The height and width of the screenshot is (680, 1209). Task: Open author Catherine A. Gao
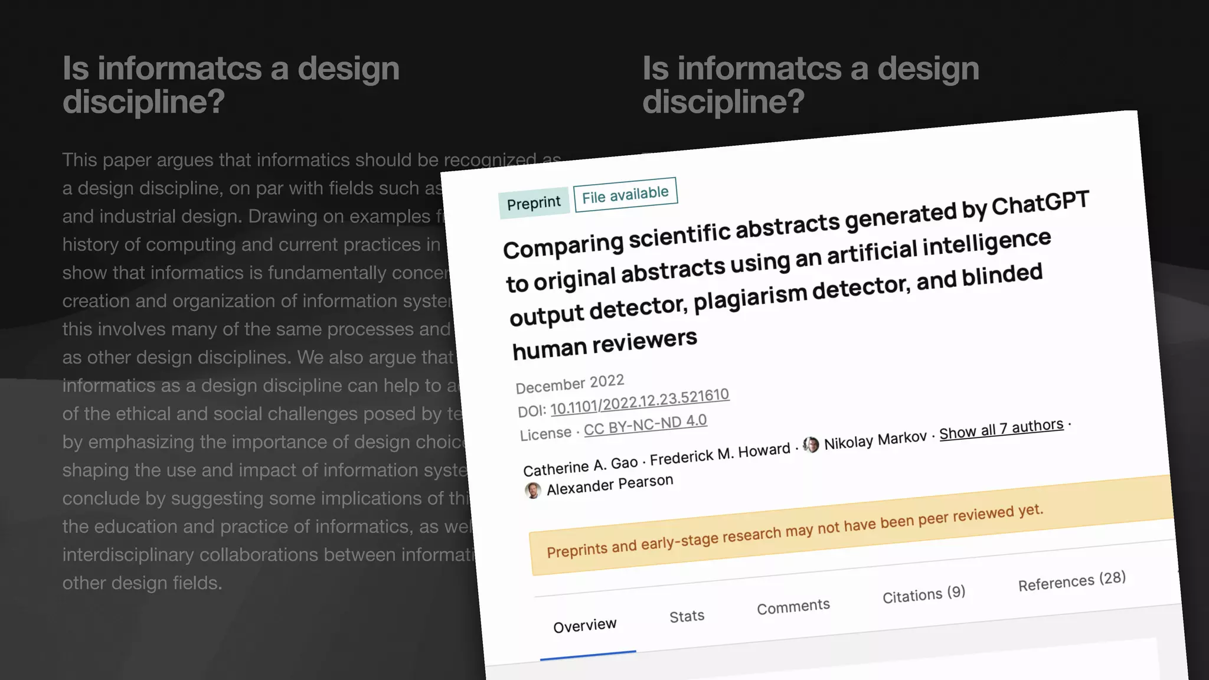point(580,466)
